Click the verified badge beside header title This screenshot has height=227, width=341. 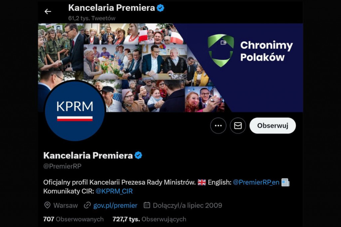pos(161,8)
